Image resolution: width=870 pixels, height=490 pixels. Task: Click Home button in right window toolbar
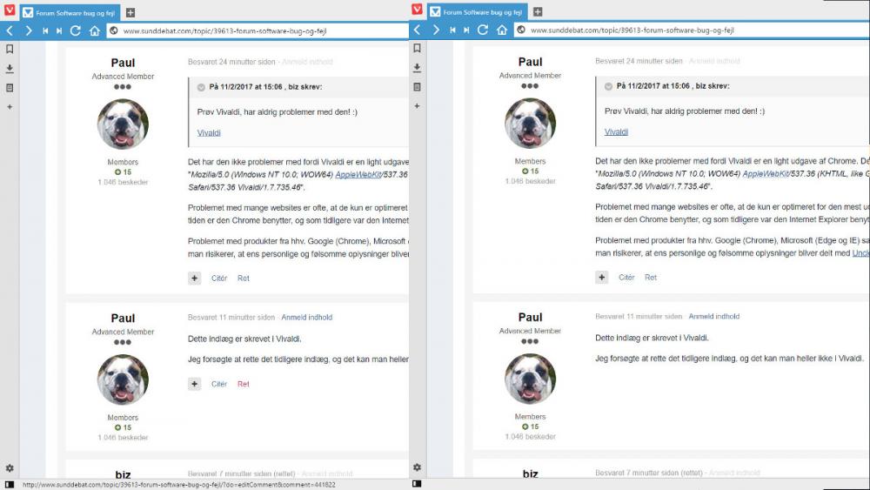pyautogui.click(x=502, y=30)
